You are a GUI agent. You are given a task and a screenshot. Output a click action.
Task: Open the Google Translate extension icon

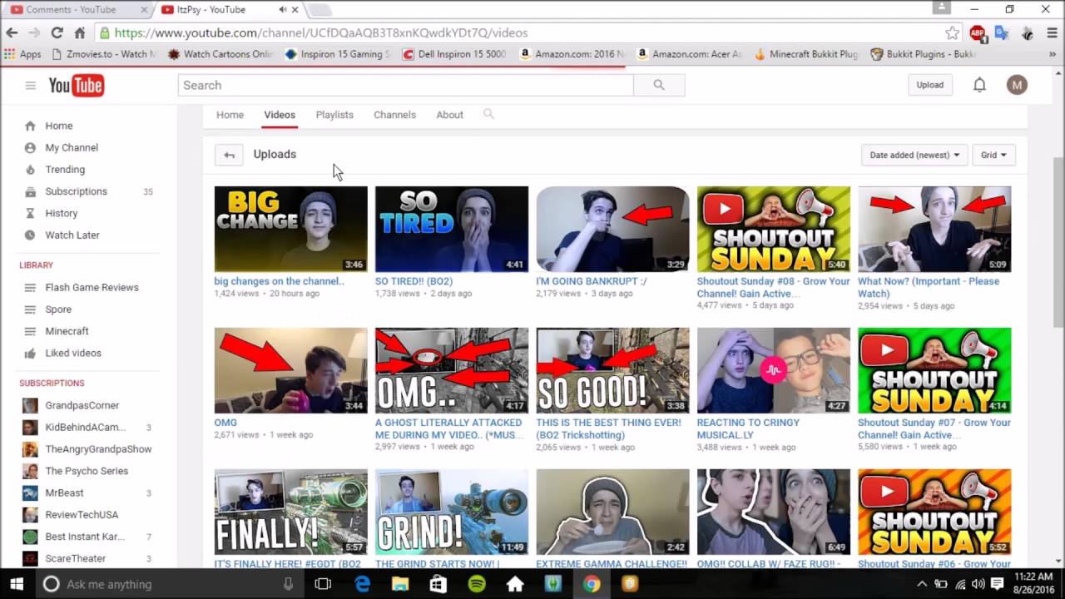1002,32
